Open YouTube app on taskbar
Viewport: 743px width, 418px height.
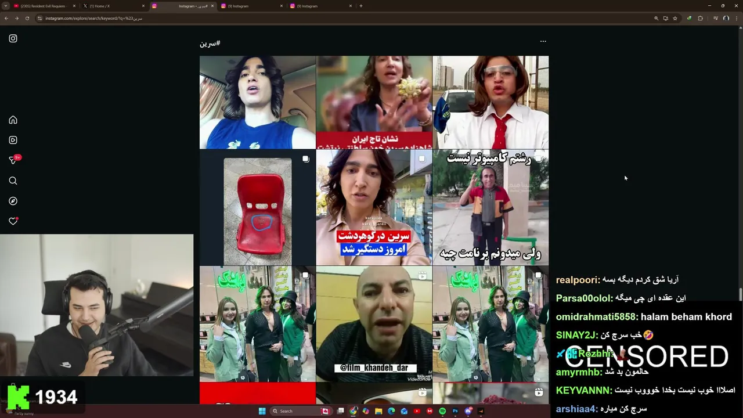pyautogui.click(x=417, y=411)
